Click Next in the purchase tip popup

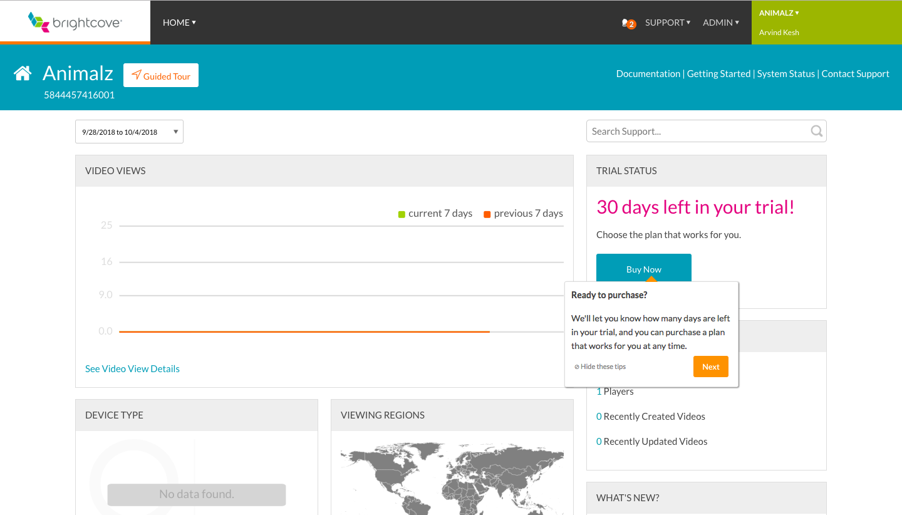(711, 367)
